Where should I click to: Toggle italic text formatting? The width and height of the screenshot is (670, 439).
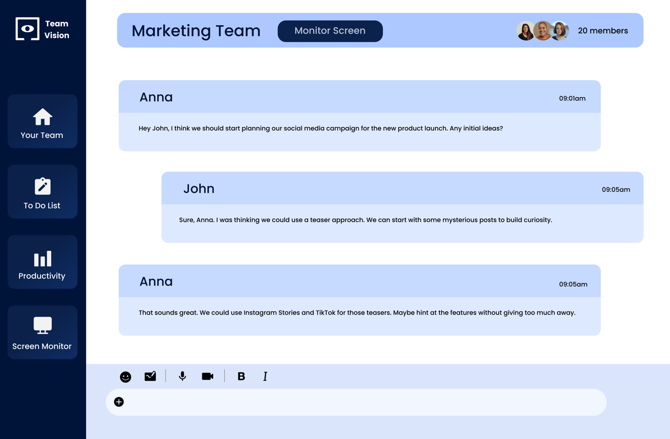[x=265, y=376]
